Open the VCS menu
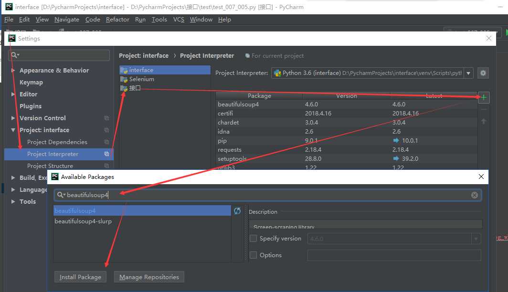Viewport: 508px width, 292px height. [x=179, y=20]
